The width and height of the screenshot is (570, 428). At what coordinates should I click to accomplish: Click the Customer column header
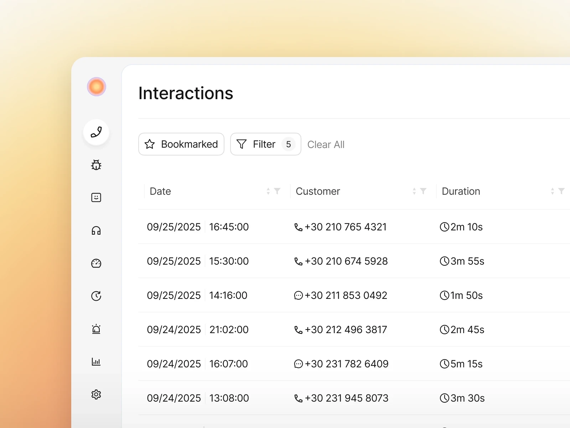point(318,191)
